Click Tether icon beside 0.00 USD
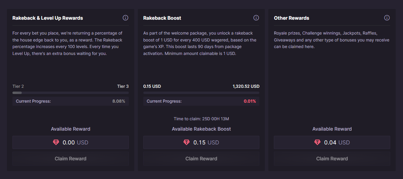 point(56,142)
